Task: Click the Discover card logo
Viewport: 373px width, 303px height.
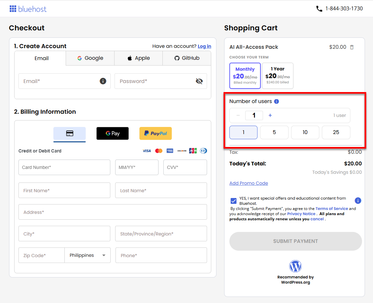Action: coord(182,151)
